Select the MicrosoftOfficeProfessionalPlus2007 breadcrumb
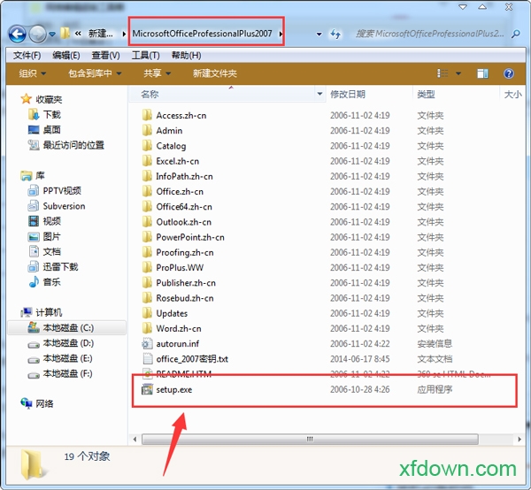Image resolution: width=531 pixels, height=490 pixels. click(x=202, y=34)
